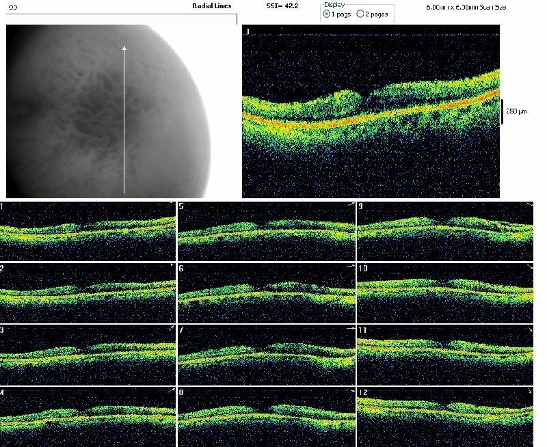Click orientation arrow icon on scan 9
The height and width of the screenshot is (447, 547).
click(x=529, y=204)
